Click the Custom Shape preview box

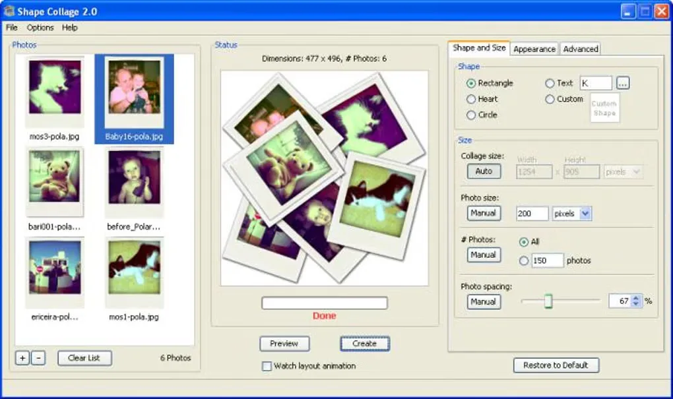coord(605,108)
